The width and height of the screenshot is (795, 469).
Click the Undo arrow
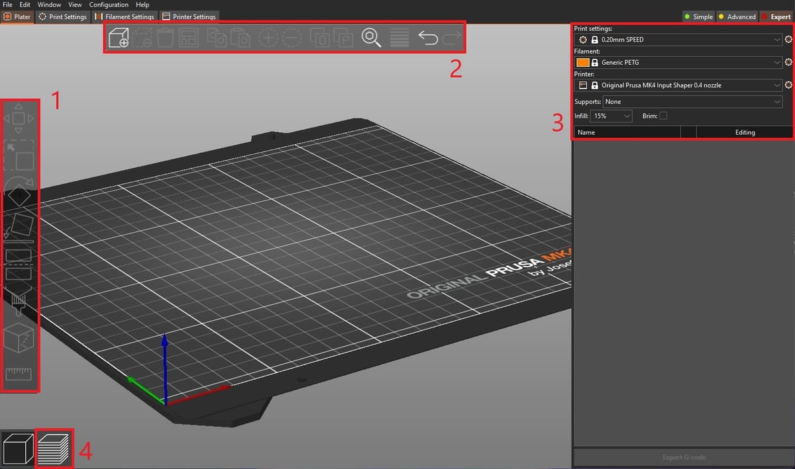(428, 38)
